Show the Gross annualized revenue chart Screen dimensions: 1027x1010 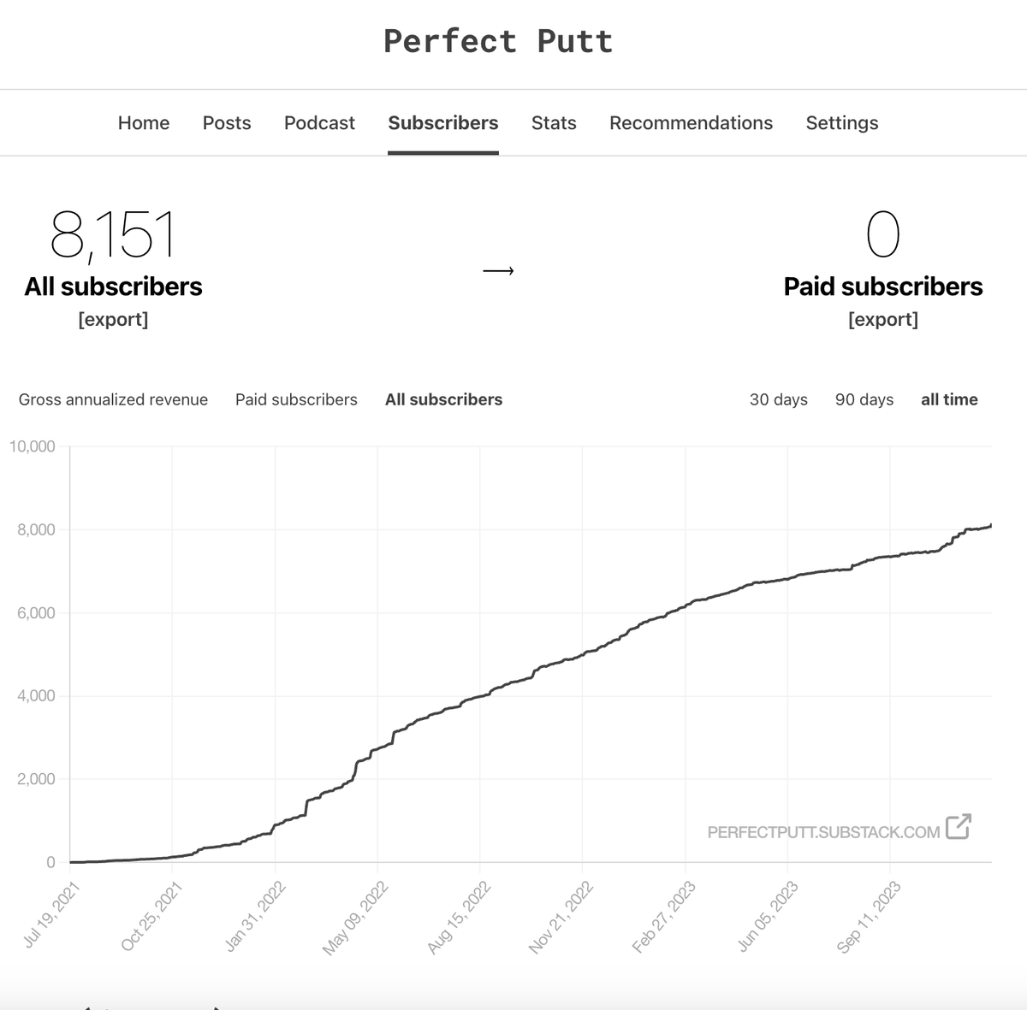pyautogui.click(x=113, y=399)
